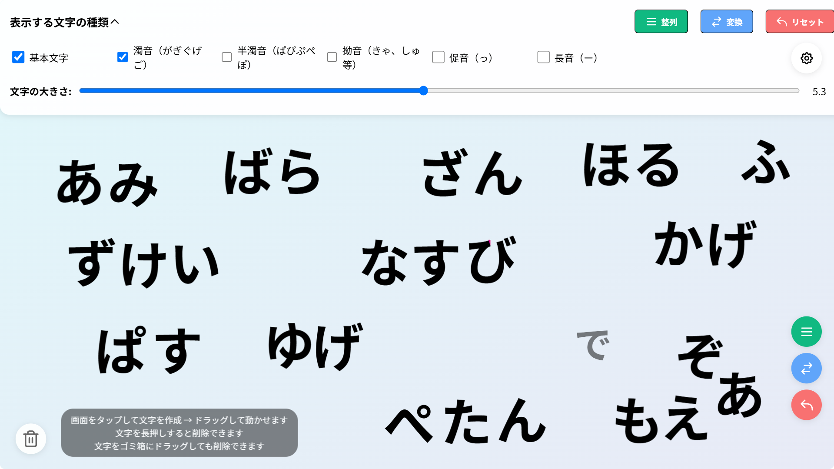This screenshot has height=469, width=834.
Task: Click the 文字の大きさ label
Action: (41, 92)
